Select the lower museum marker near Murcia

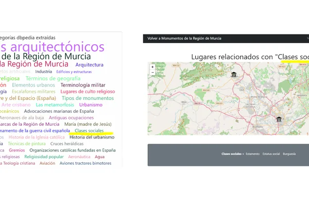tap(279, 119)
